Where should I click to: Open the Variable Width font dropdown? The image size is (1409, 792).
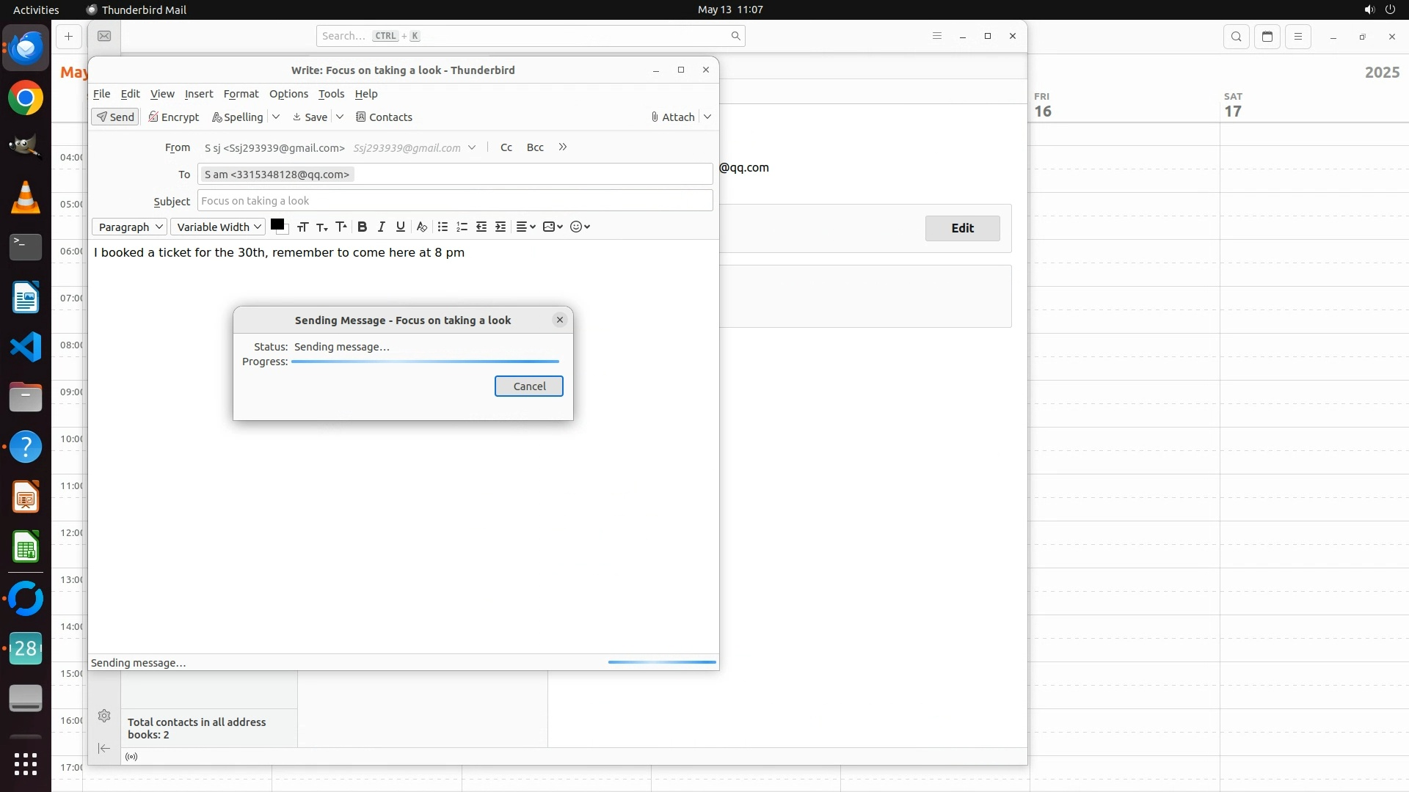coord(218,227)
